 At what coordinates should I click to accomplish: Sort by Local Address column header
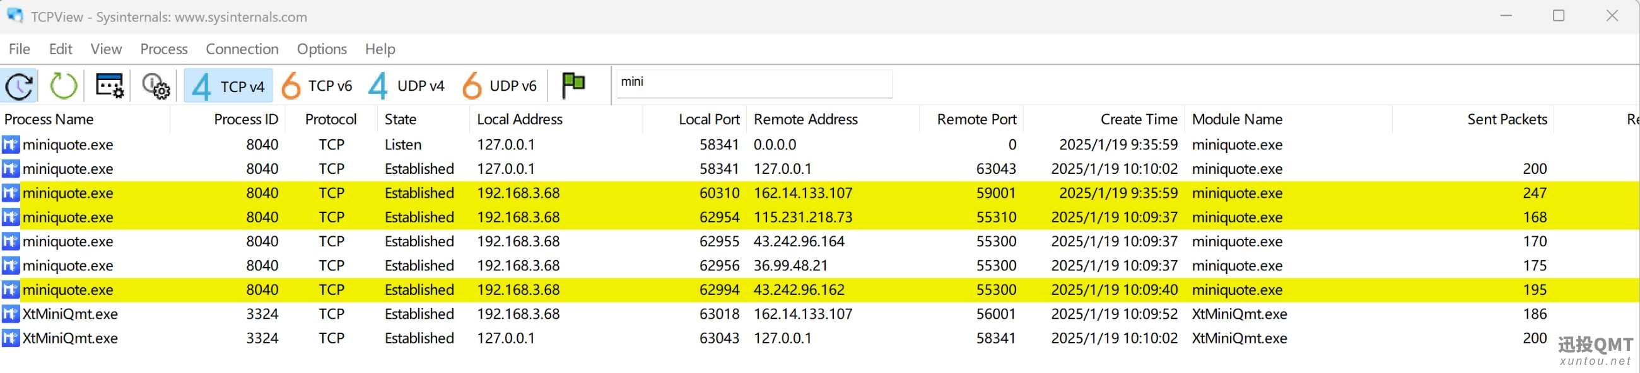tap(520, 120)
